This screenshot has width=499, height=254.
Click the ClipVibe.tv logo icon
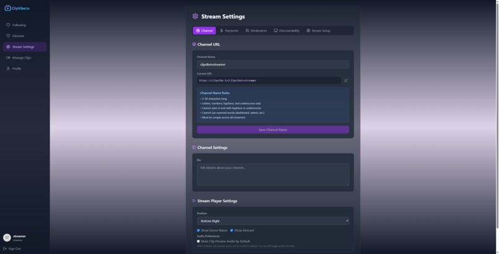[7, 8]
